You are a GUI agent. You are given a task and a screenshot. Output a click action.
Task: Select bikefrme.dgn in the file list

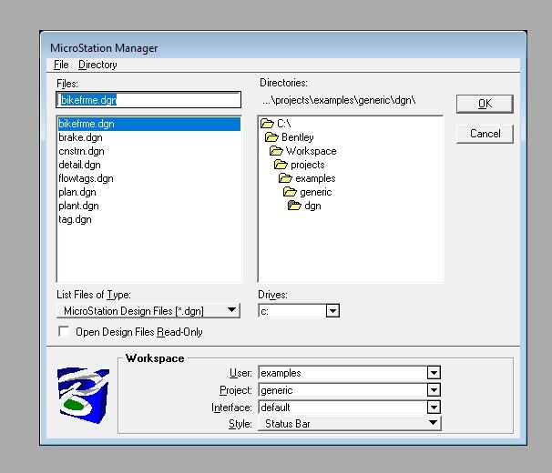click(x=148, y=124)
